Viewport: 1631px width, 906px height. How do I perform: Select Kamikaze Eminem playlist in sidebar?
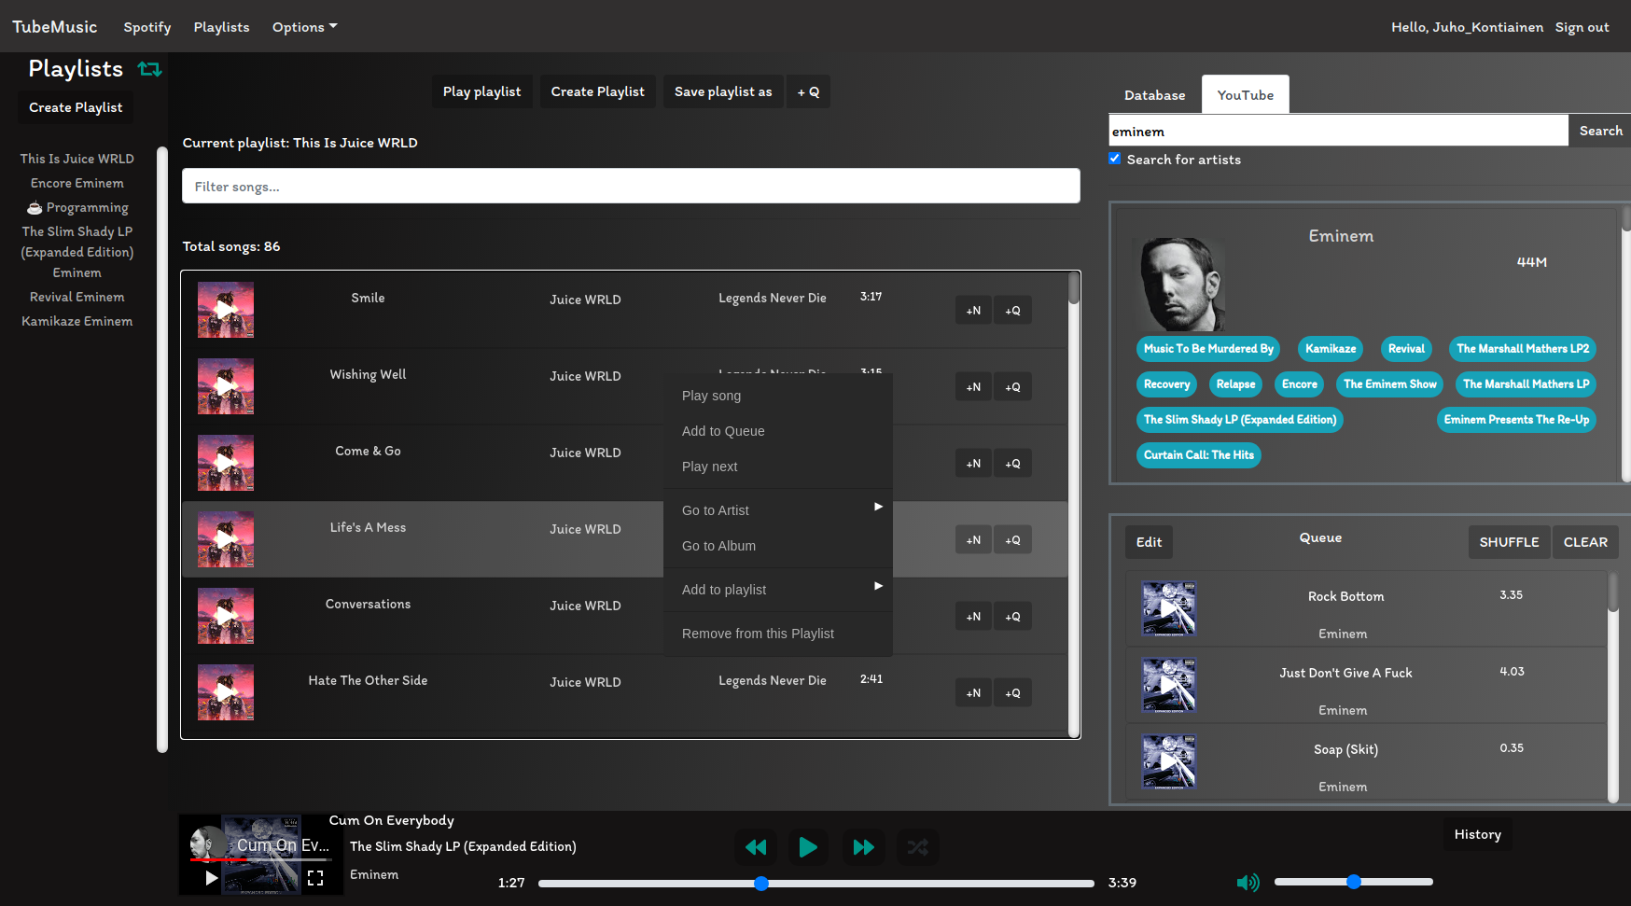[77, 321]
